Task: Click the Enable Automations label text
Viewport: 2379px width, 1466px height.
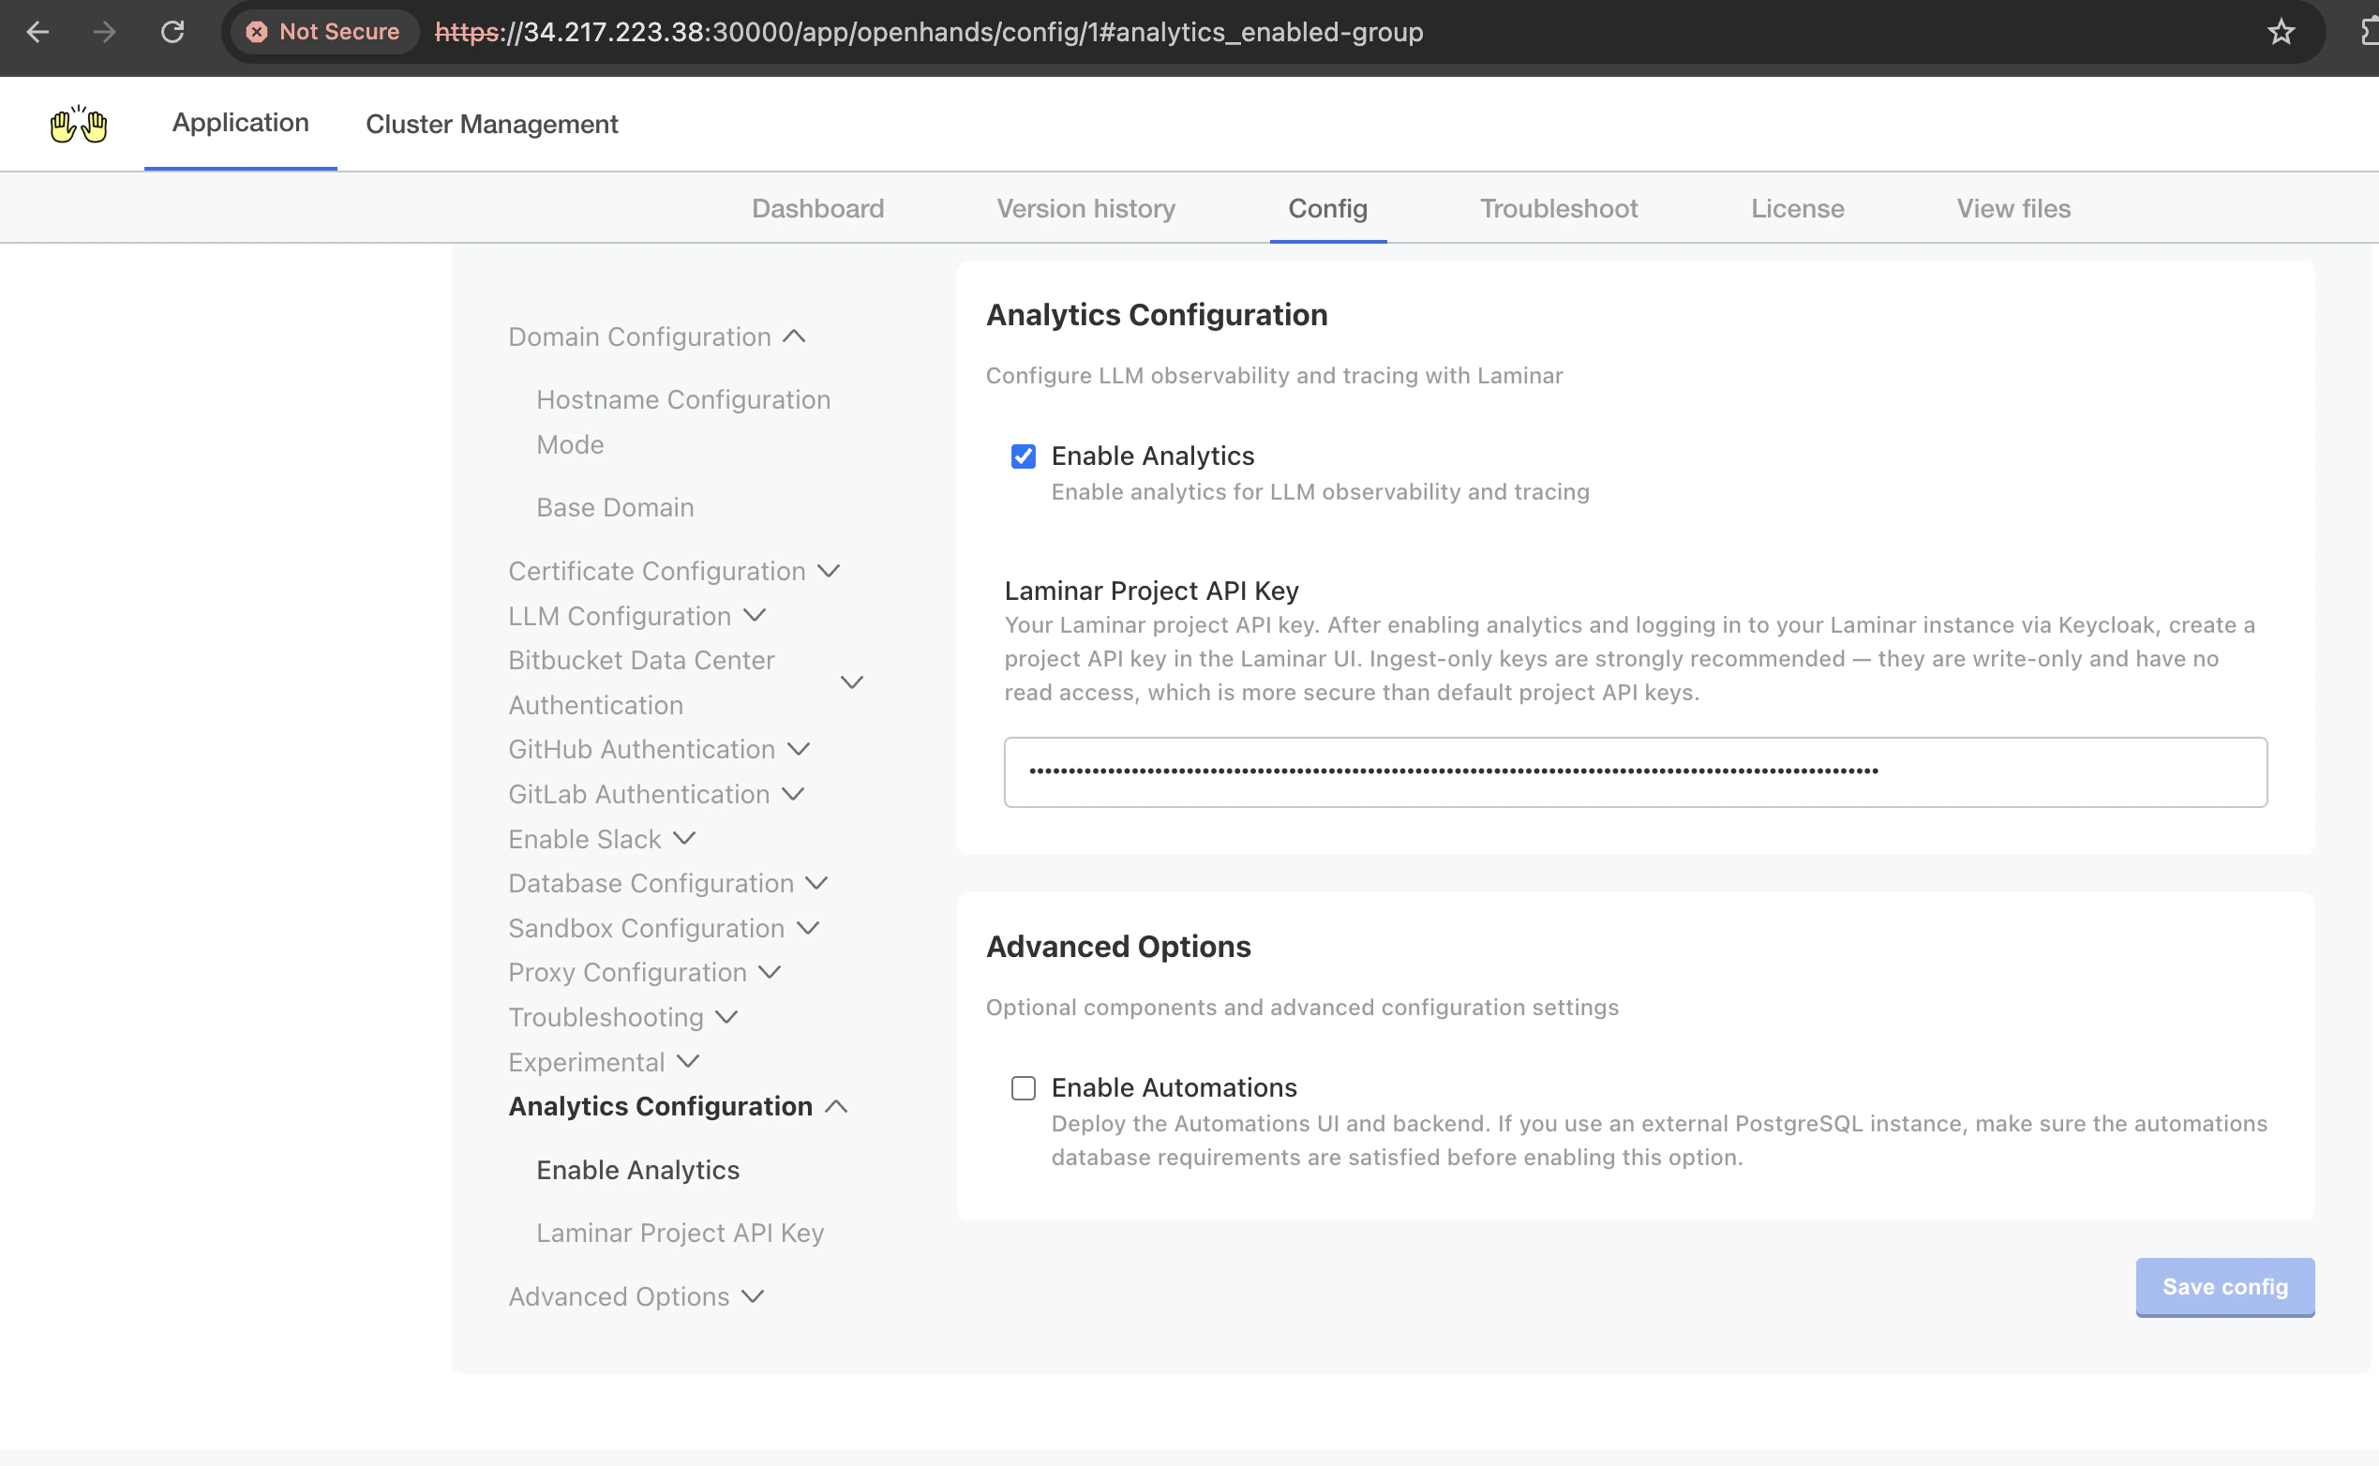Action: [1174, 1088]
